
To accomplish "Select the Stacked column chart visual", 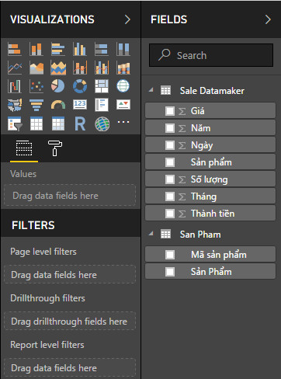I will [36, 49].
